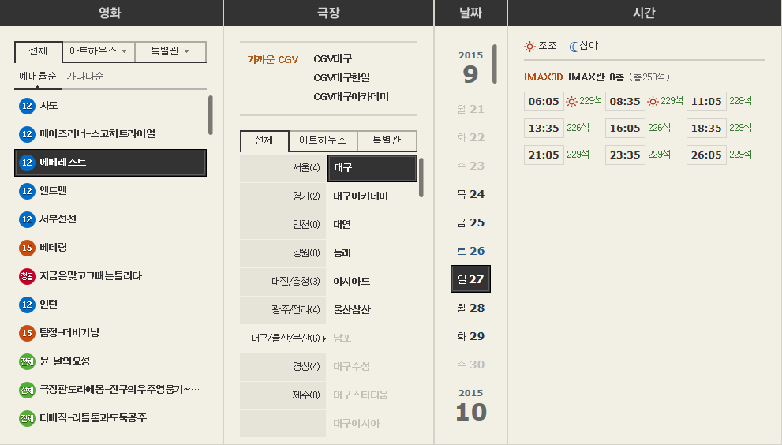
Task: Select the 전체 tab in movie panel
Action: point(39,51)
